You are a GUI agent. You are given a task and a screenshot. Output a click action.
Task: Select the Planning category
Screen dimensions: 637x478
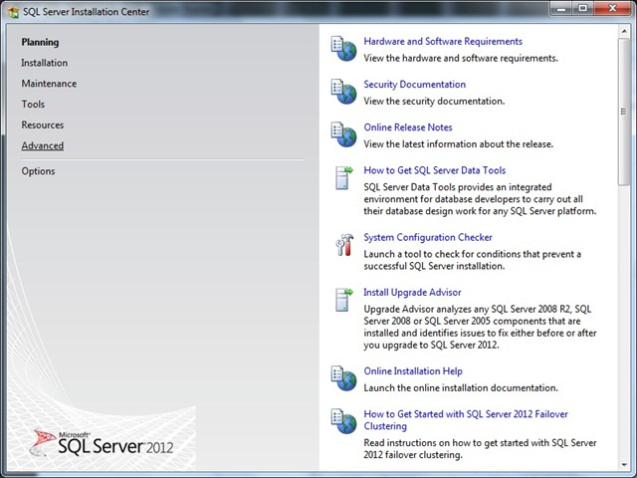(40, 42)
